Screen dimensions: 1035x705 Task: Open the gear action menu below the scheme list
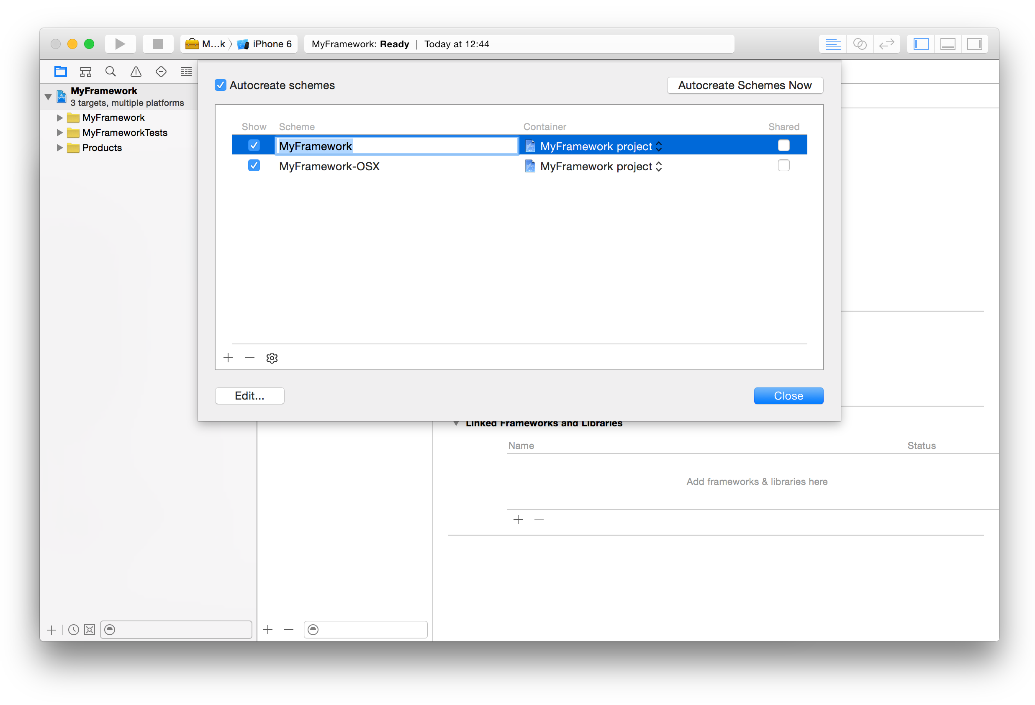click(x=272, y=358)
